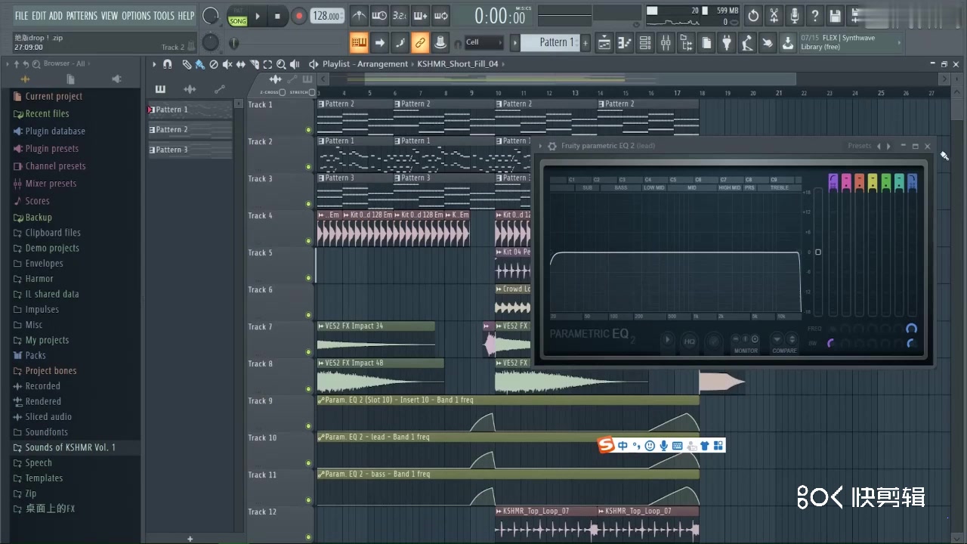Open the PATTERNS menu

tap(82, 16)
